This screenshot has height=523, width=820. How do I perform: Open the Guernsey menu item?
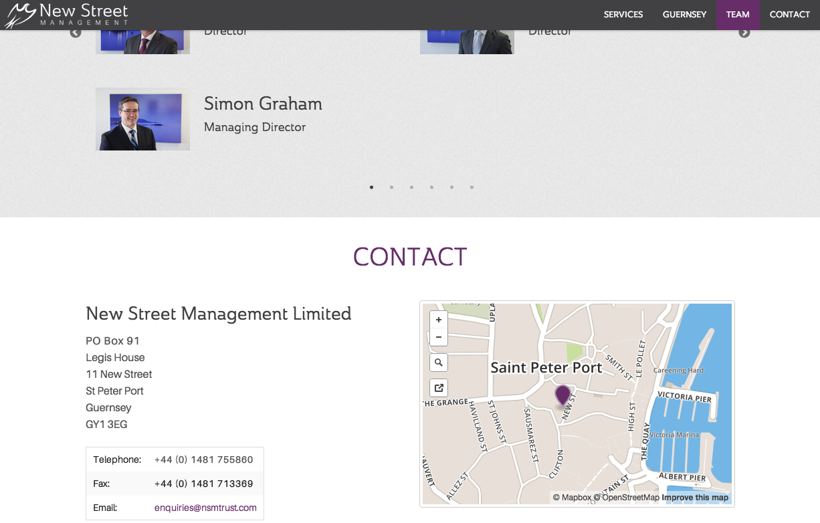coord(684,15)
